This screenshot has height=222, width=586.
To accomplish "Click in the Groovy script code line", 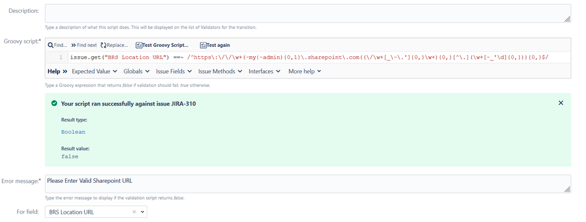I will coord(309,57).
